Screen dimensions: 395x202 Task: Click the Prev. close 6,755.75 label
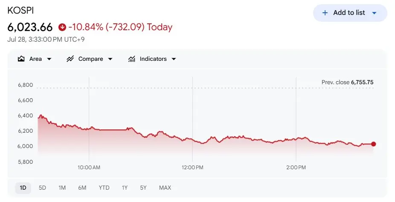(x=347, y=82)
